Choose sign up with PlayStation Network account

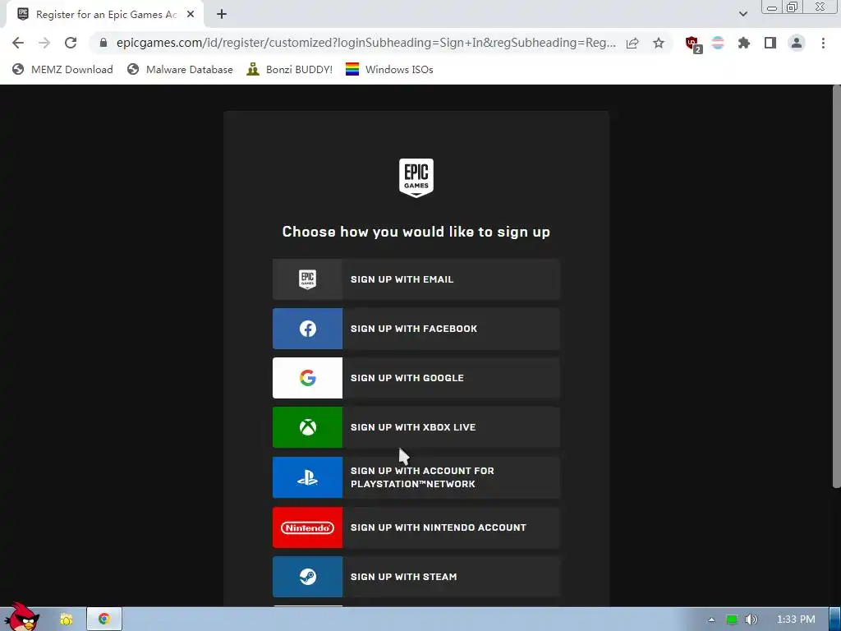click(416, 477)
